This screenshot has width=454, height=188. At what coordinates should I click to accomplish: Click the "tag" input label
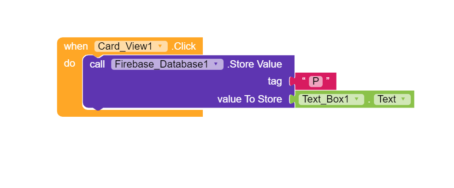(x=275, y=82)
